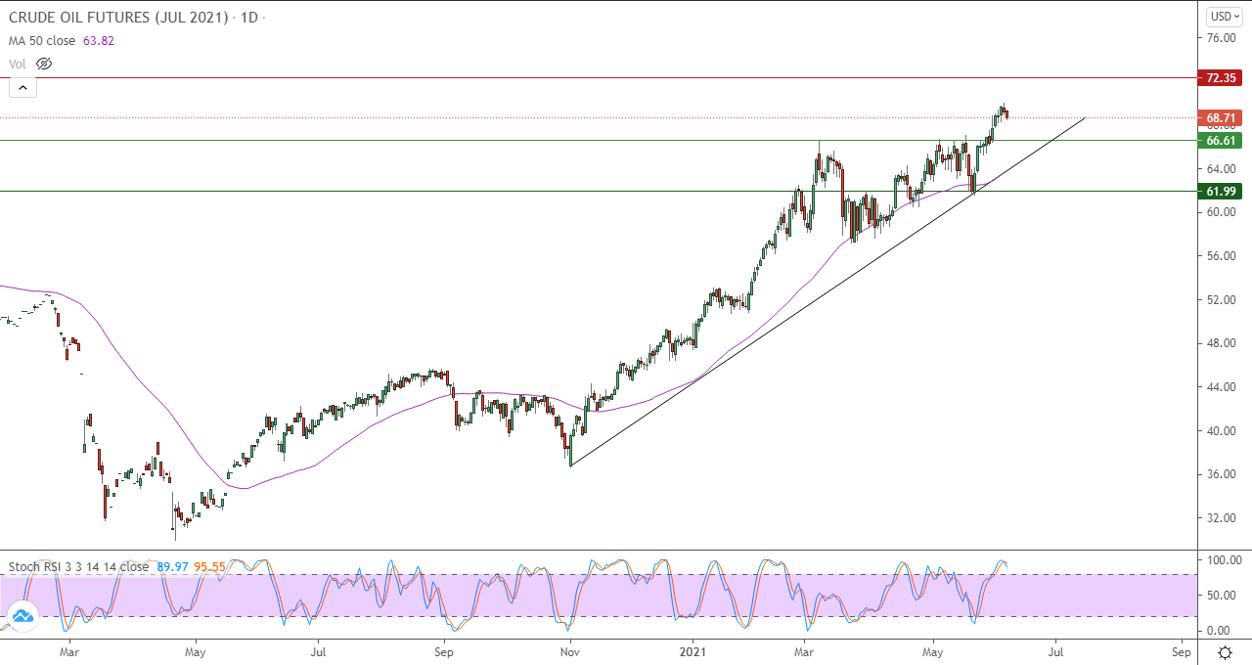Viewport: 1252px width, 665px height.
Task: Collapse the indicator legend with chevron button
Action: [x=22, y=87]
